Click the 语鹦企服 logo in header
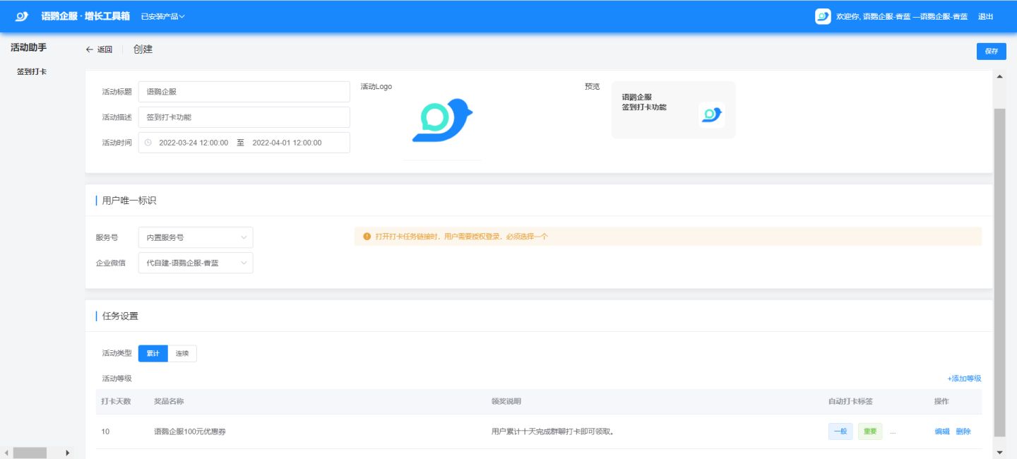The image size is (1017, 459). tap(22, 16)
